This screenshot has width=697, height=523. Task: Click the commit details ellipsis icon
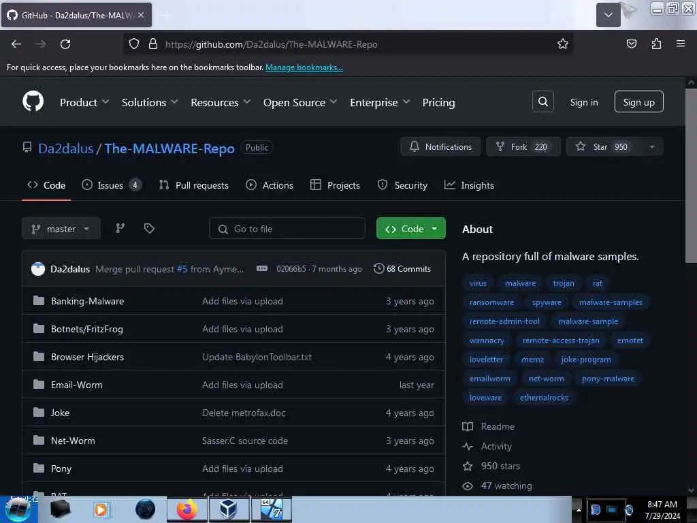262,268
